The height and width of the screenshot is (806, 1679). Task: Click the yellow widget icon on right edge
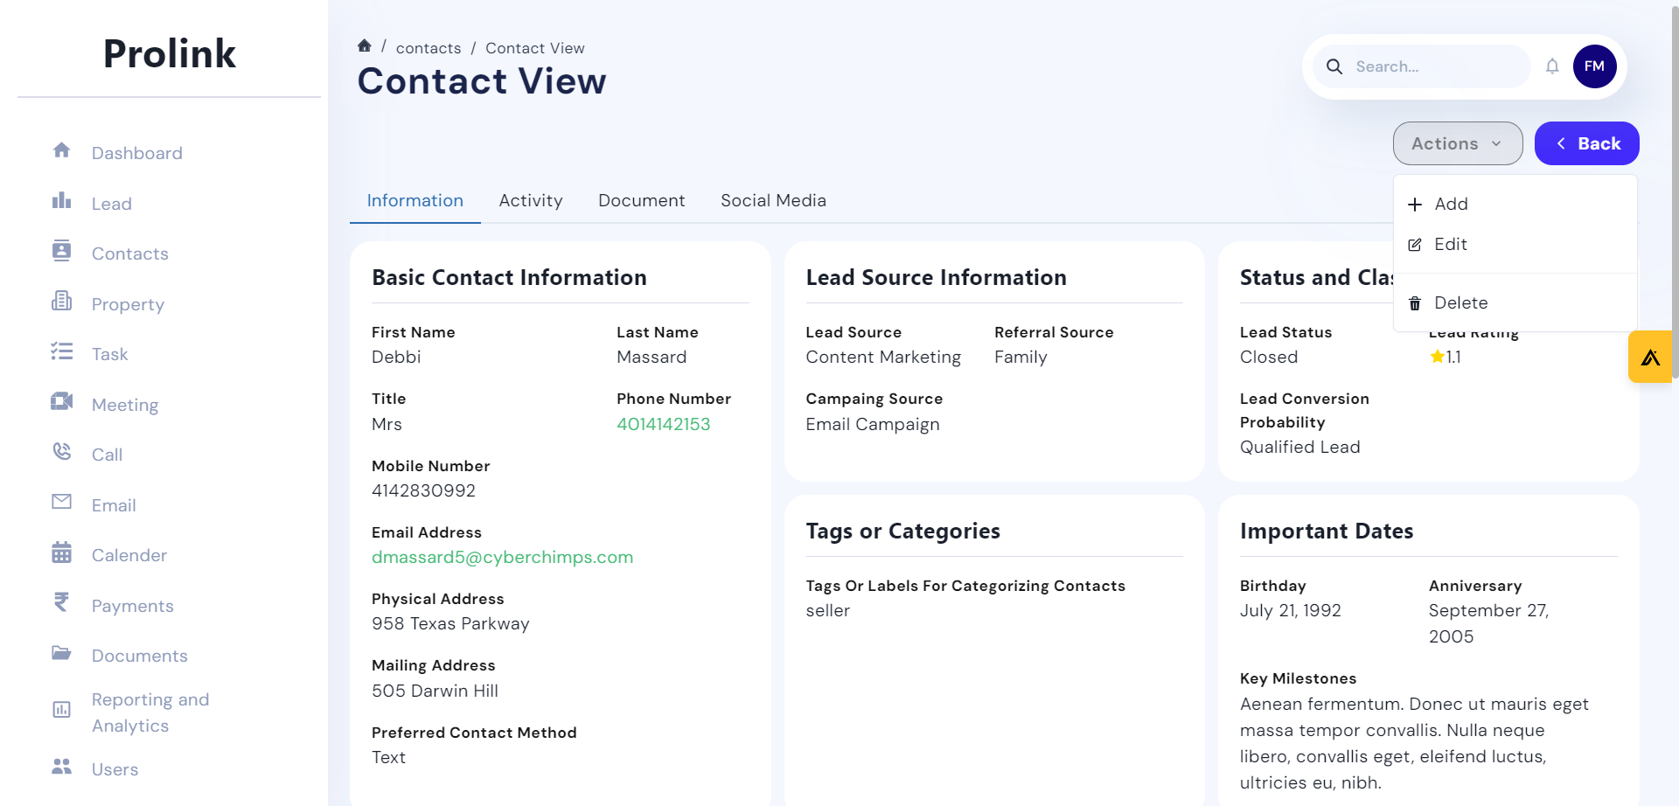coord(1651,356)
